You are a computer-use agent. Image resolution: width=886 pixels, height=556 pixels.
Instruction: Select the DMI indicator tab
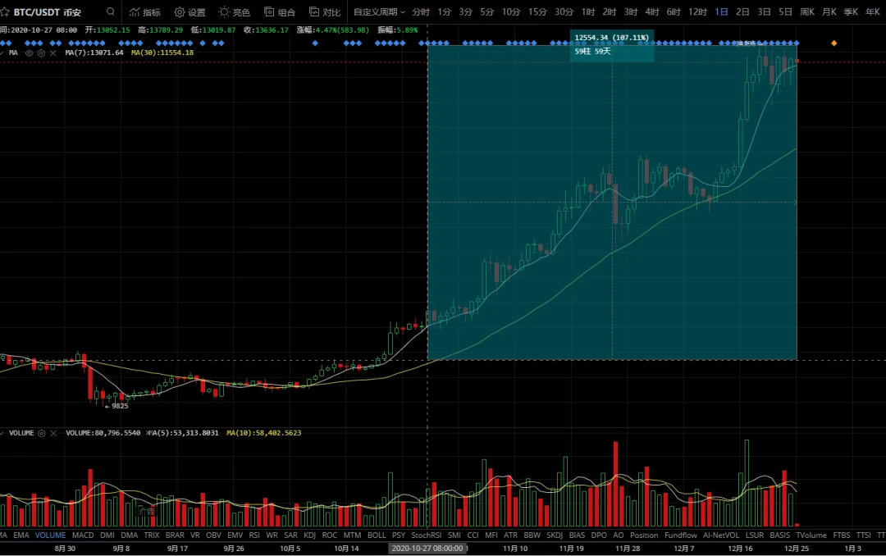(107, 535)
